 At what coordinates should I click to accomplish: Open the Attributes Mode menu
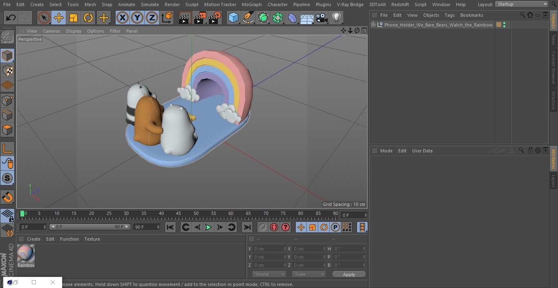pos(386,151)
